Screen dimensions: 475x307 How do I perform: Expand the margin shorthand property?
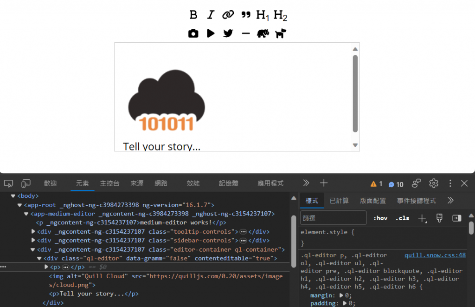341,295
